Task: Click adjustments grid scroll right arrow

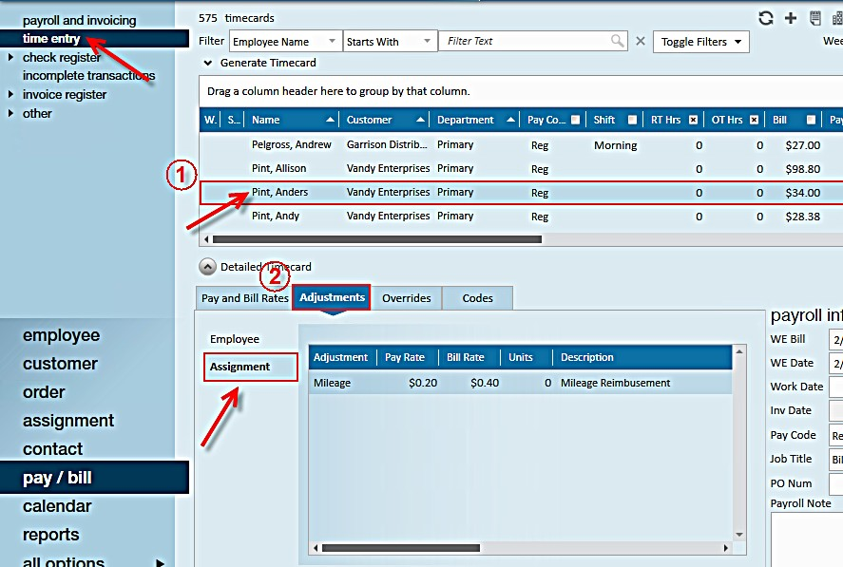Action: pyautogui.click(x=726, y=548)
